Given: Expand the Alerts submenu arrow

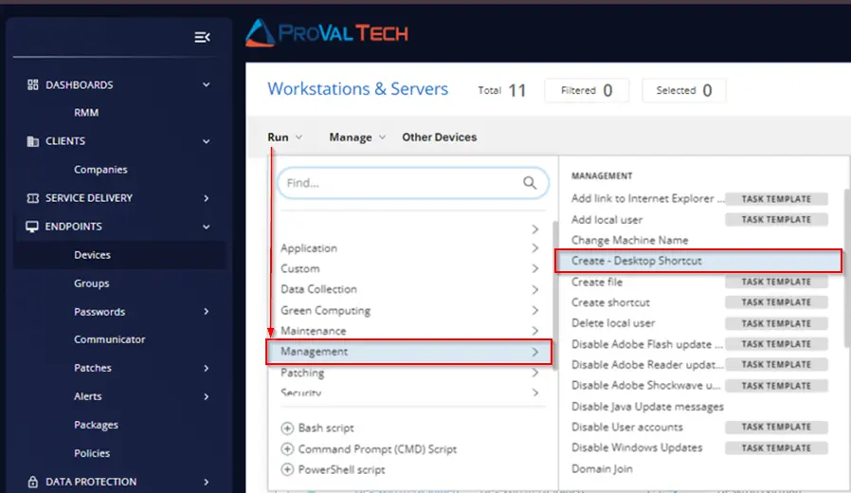Looking at the screenshot, I should pyautogui.click(x=207, y=396).
